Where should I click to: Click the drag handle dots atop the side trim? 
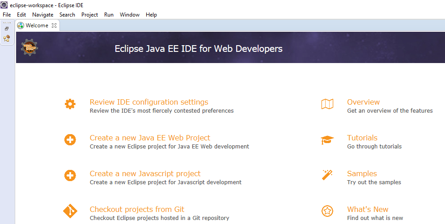(7, 23)
